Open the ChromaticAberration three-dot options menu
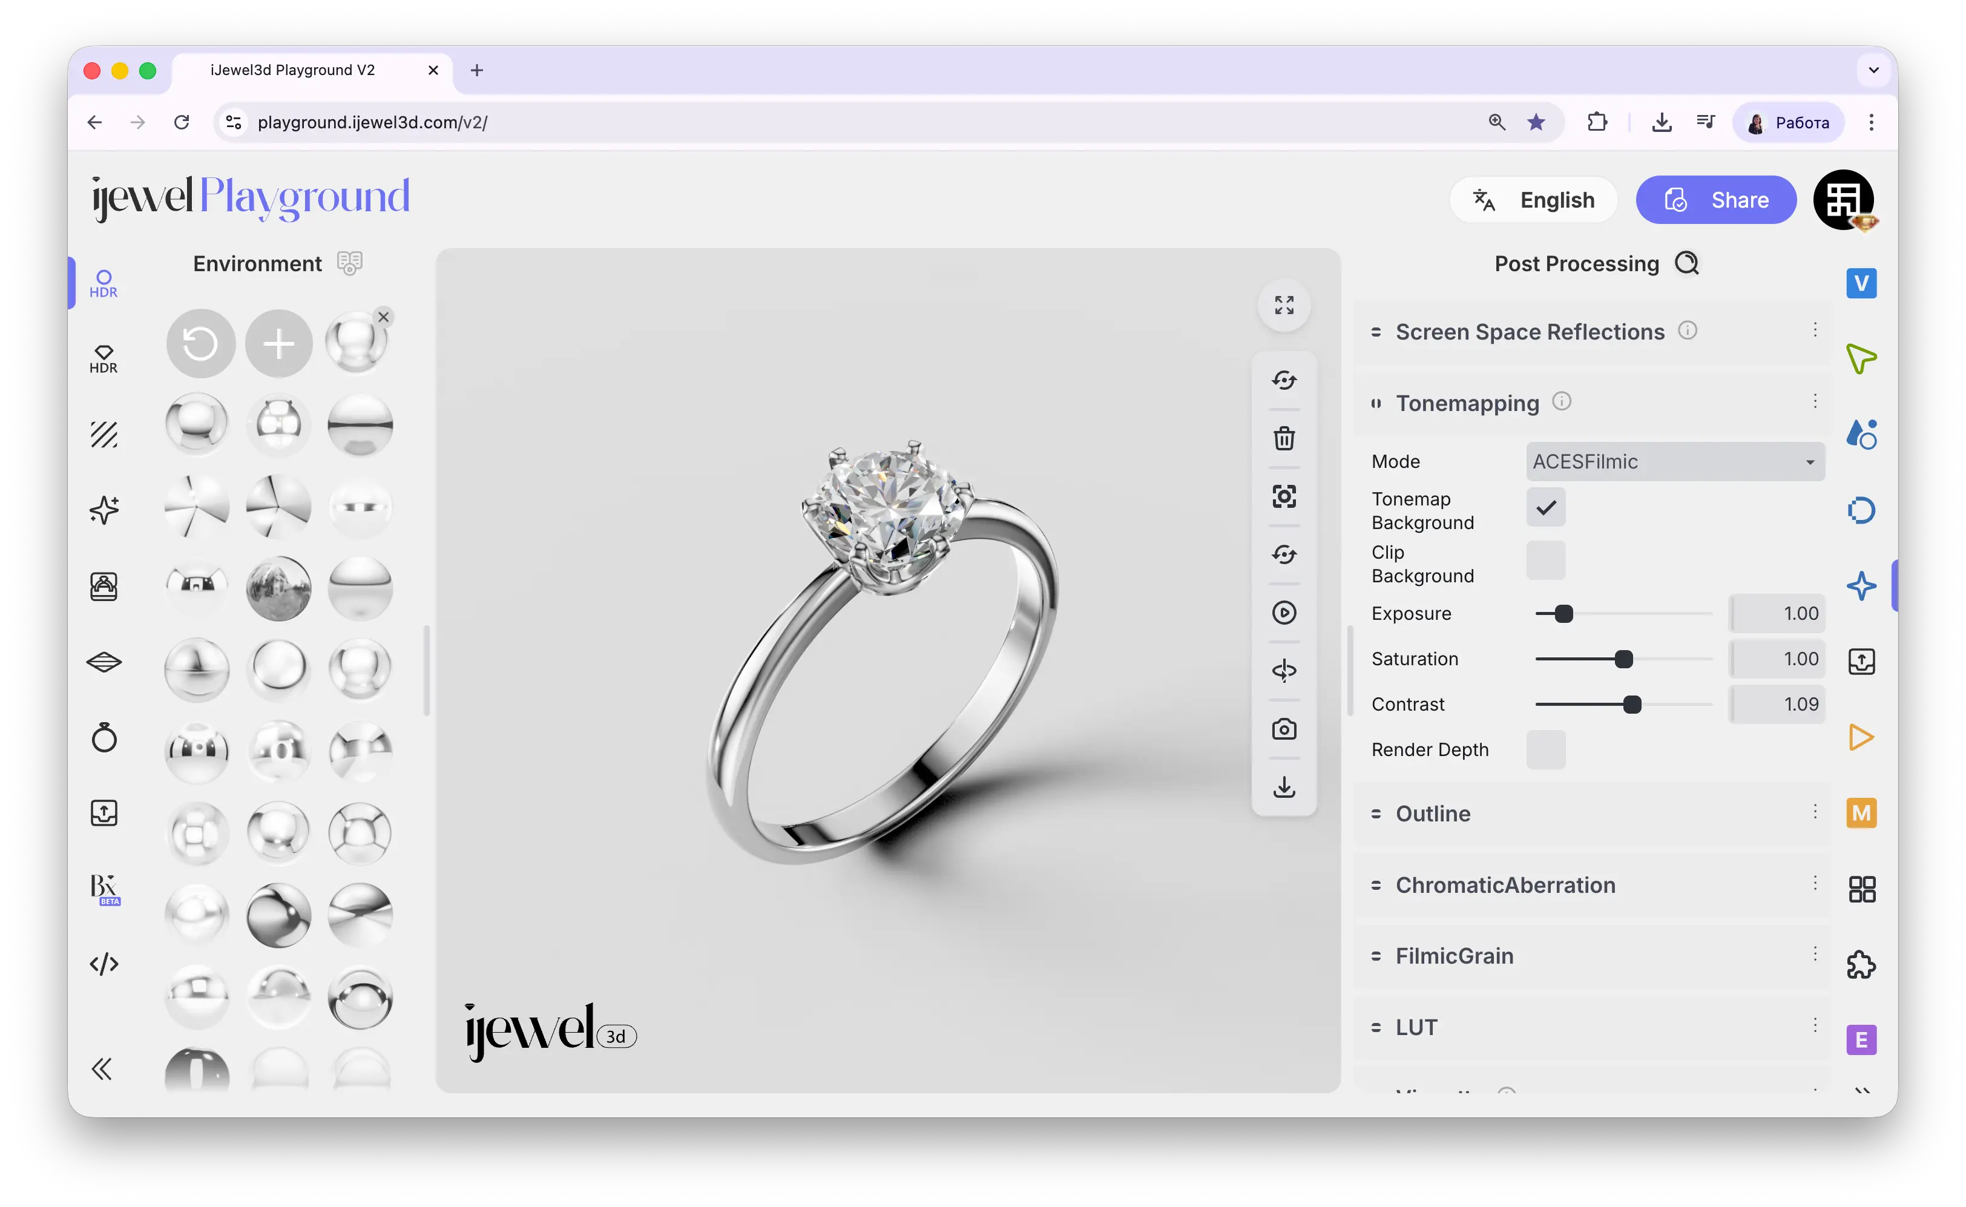1966x1207 pixels. point(1814,882)
